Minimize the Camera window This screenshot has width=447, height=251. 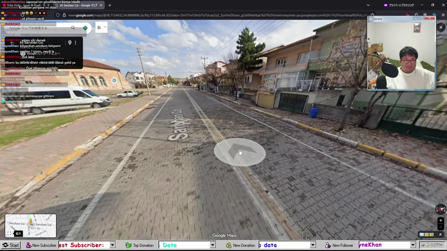416,18
